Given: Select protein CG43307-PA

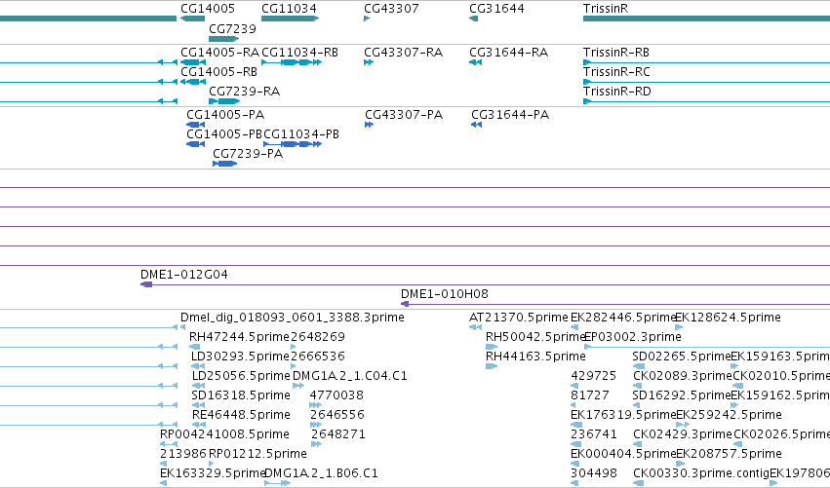Looking at the screenshot, I should (404, 115).
